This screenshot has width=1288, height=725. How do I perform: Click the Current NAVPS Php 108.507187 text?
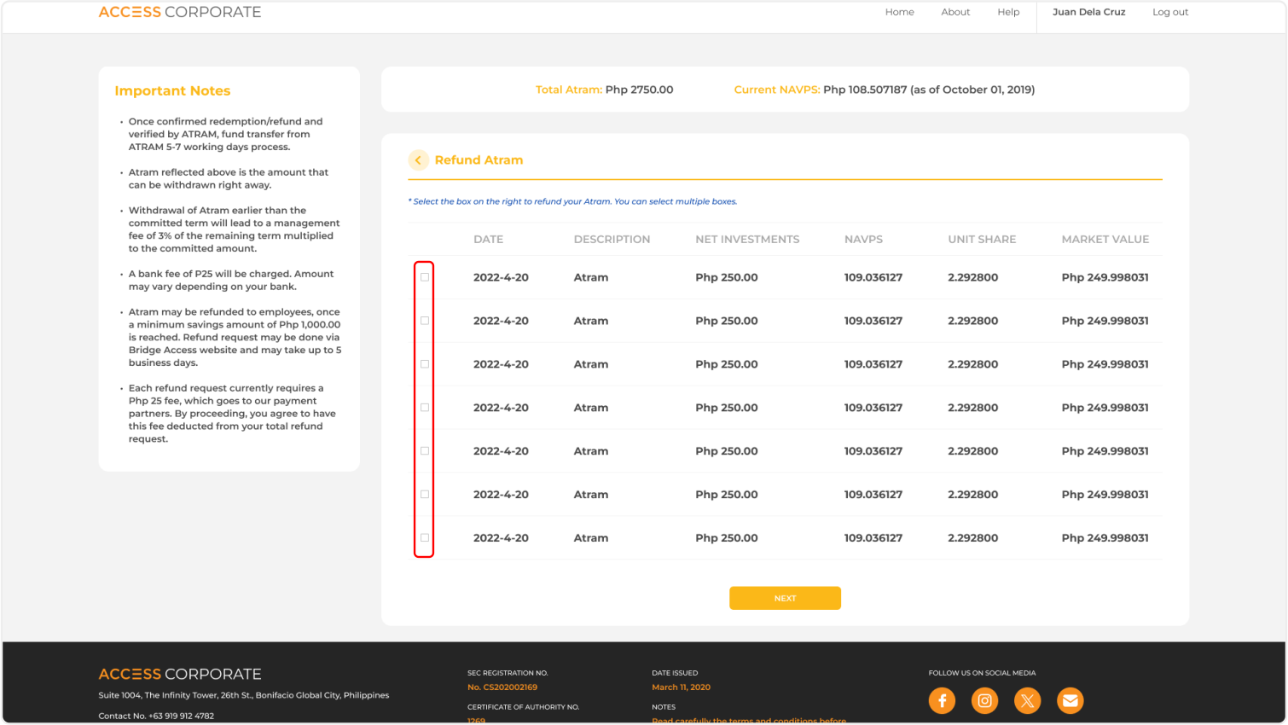885,90
